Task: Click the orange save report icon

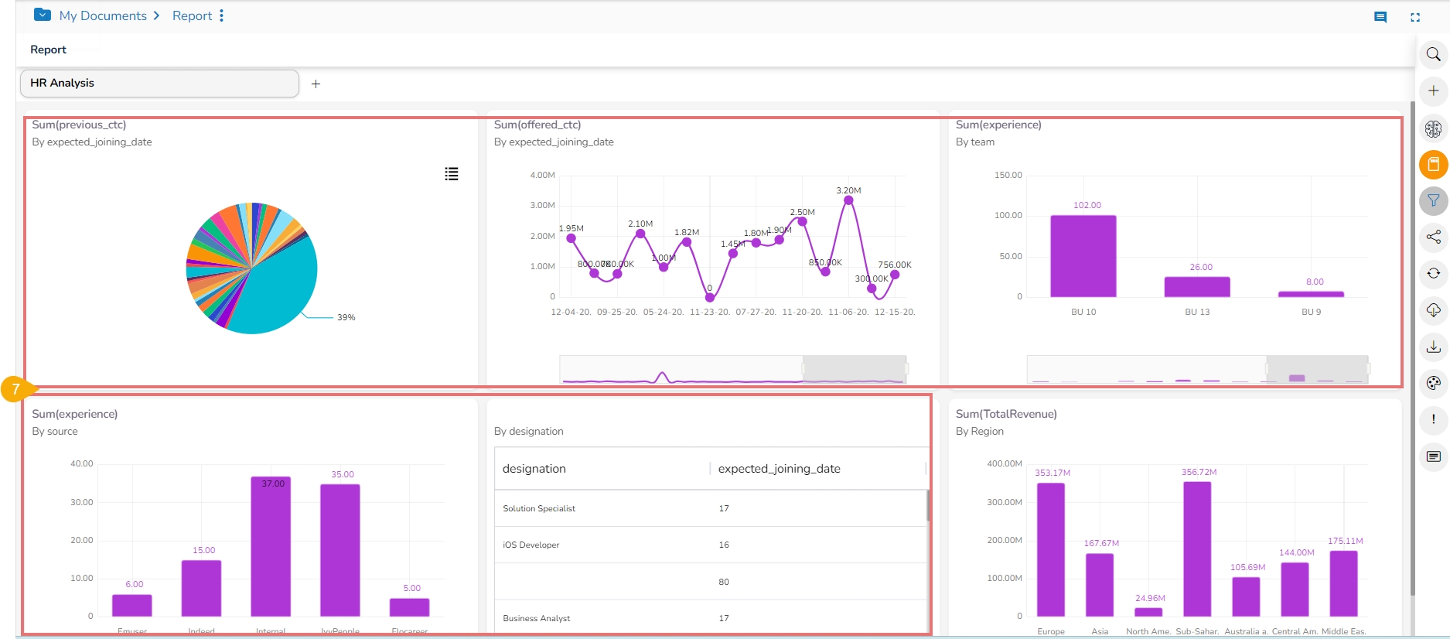Action: [1433, 165]
